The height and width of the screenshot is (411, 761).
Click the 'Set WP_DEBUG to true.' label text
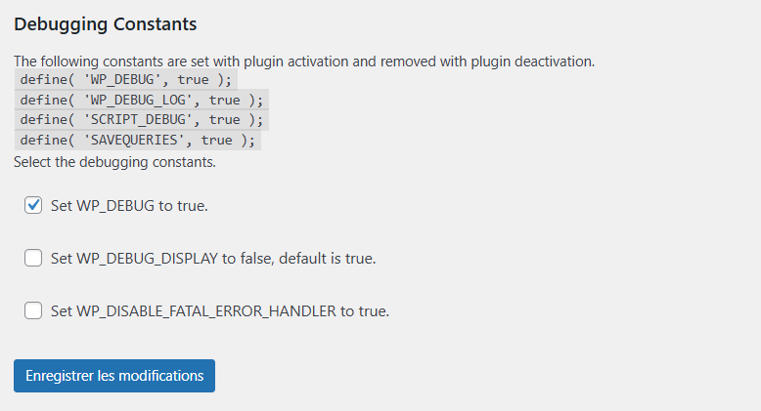click(129, 206)
